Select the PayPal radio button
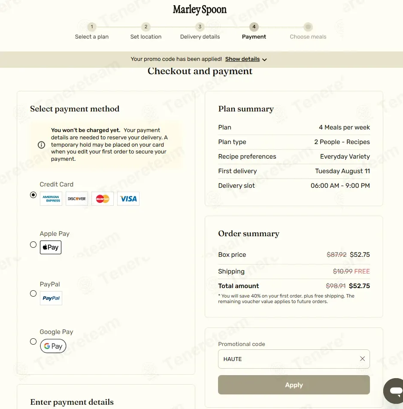This screenshot has width=403, height=409. [x=33, y=293]
